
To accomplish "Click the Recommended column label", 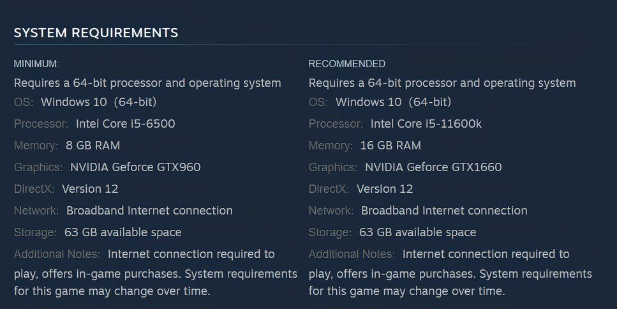I will pyautogui.click(x=346, y=64).
